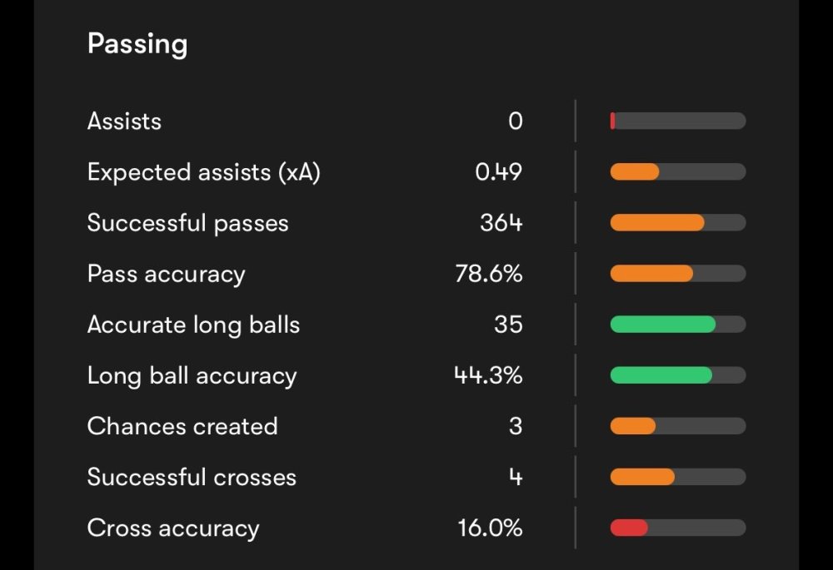Click the 364 successful passes value
The width and height of the screenshot is (833, 570).
[501, 223]
